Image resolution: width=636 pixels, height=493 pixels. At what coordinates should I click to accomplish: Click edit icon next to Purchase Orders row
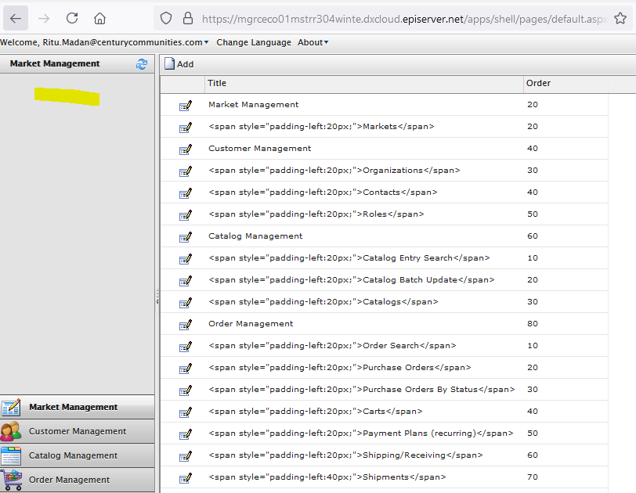(186, 369)
